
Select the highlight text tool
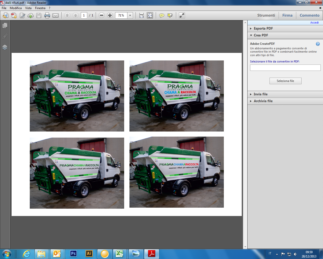[170, 16]
